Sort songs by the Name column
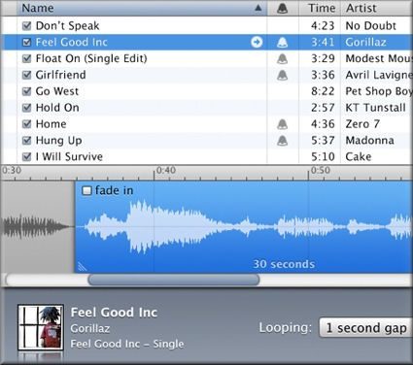This screenshot has height=365, width=413. pos(142,8)
